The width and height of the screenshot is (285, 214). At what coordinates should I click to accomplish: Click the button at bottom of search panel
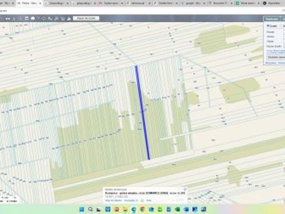(x=275, y=58)
